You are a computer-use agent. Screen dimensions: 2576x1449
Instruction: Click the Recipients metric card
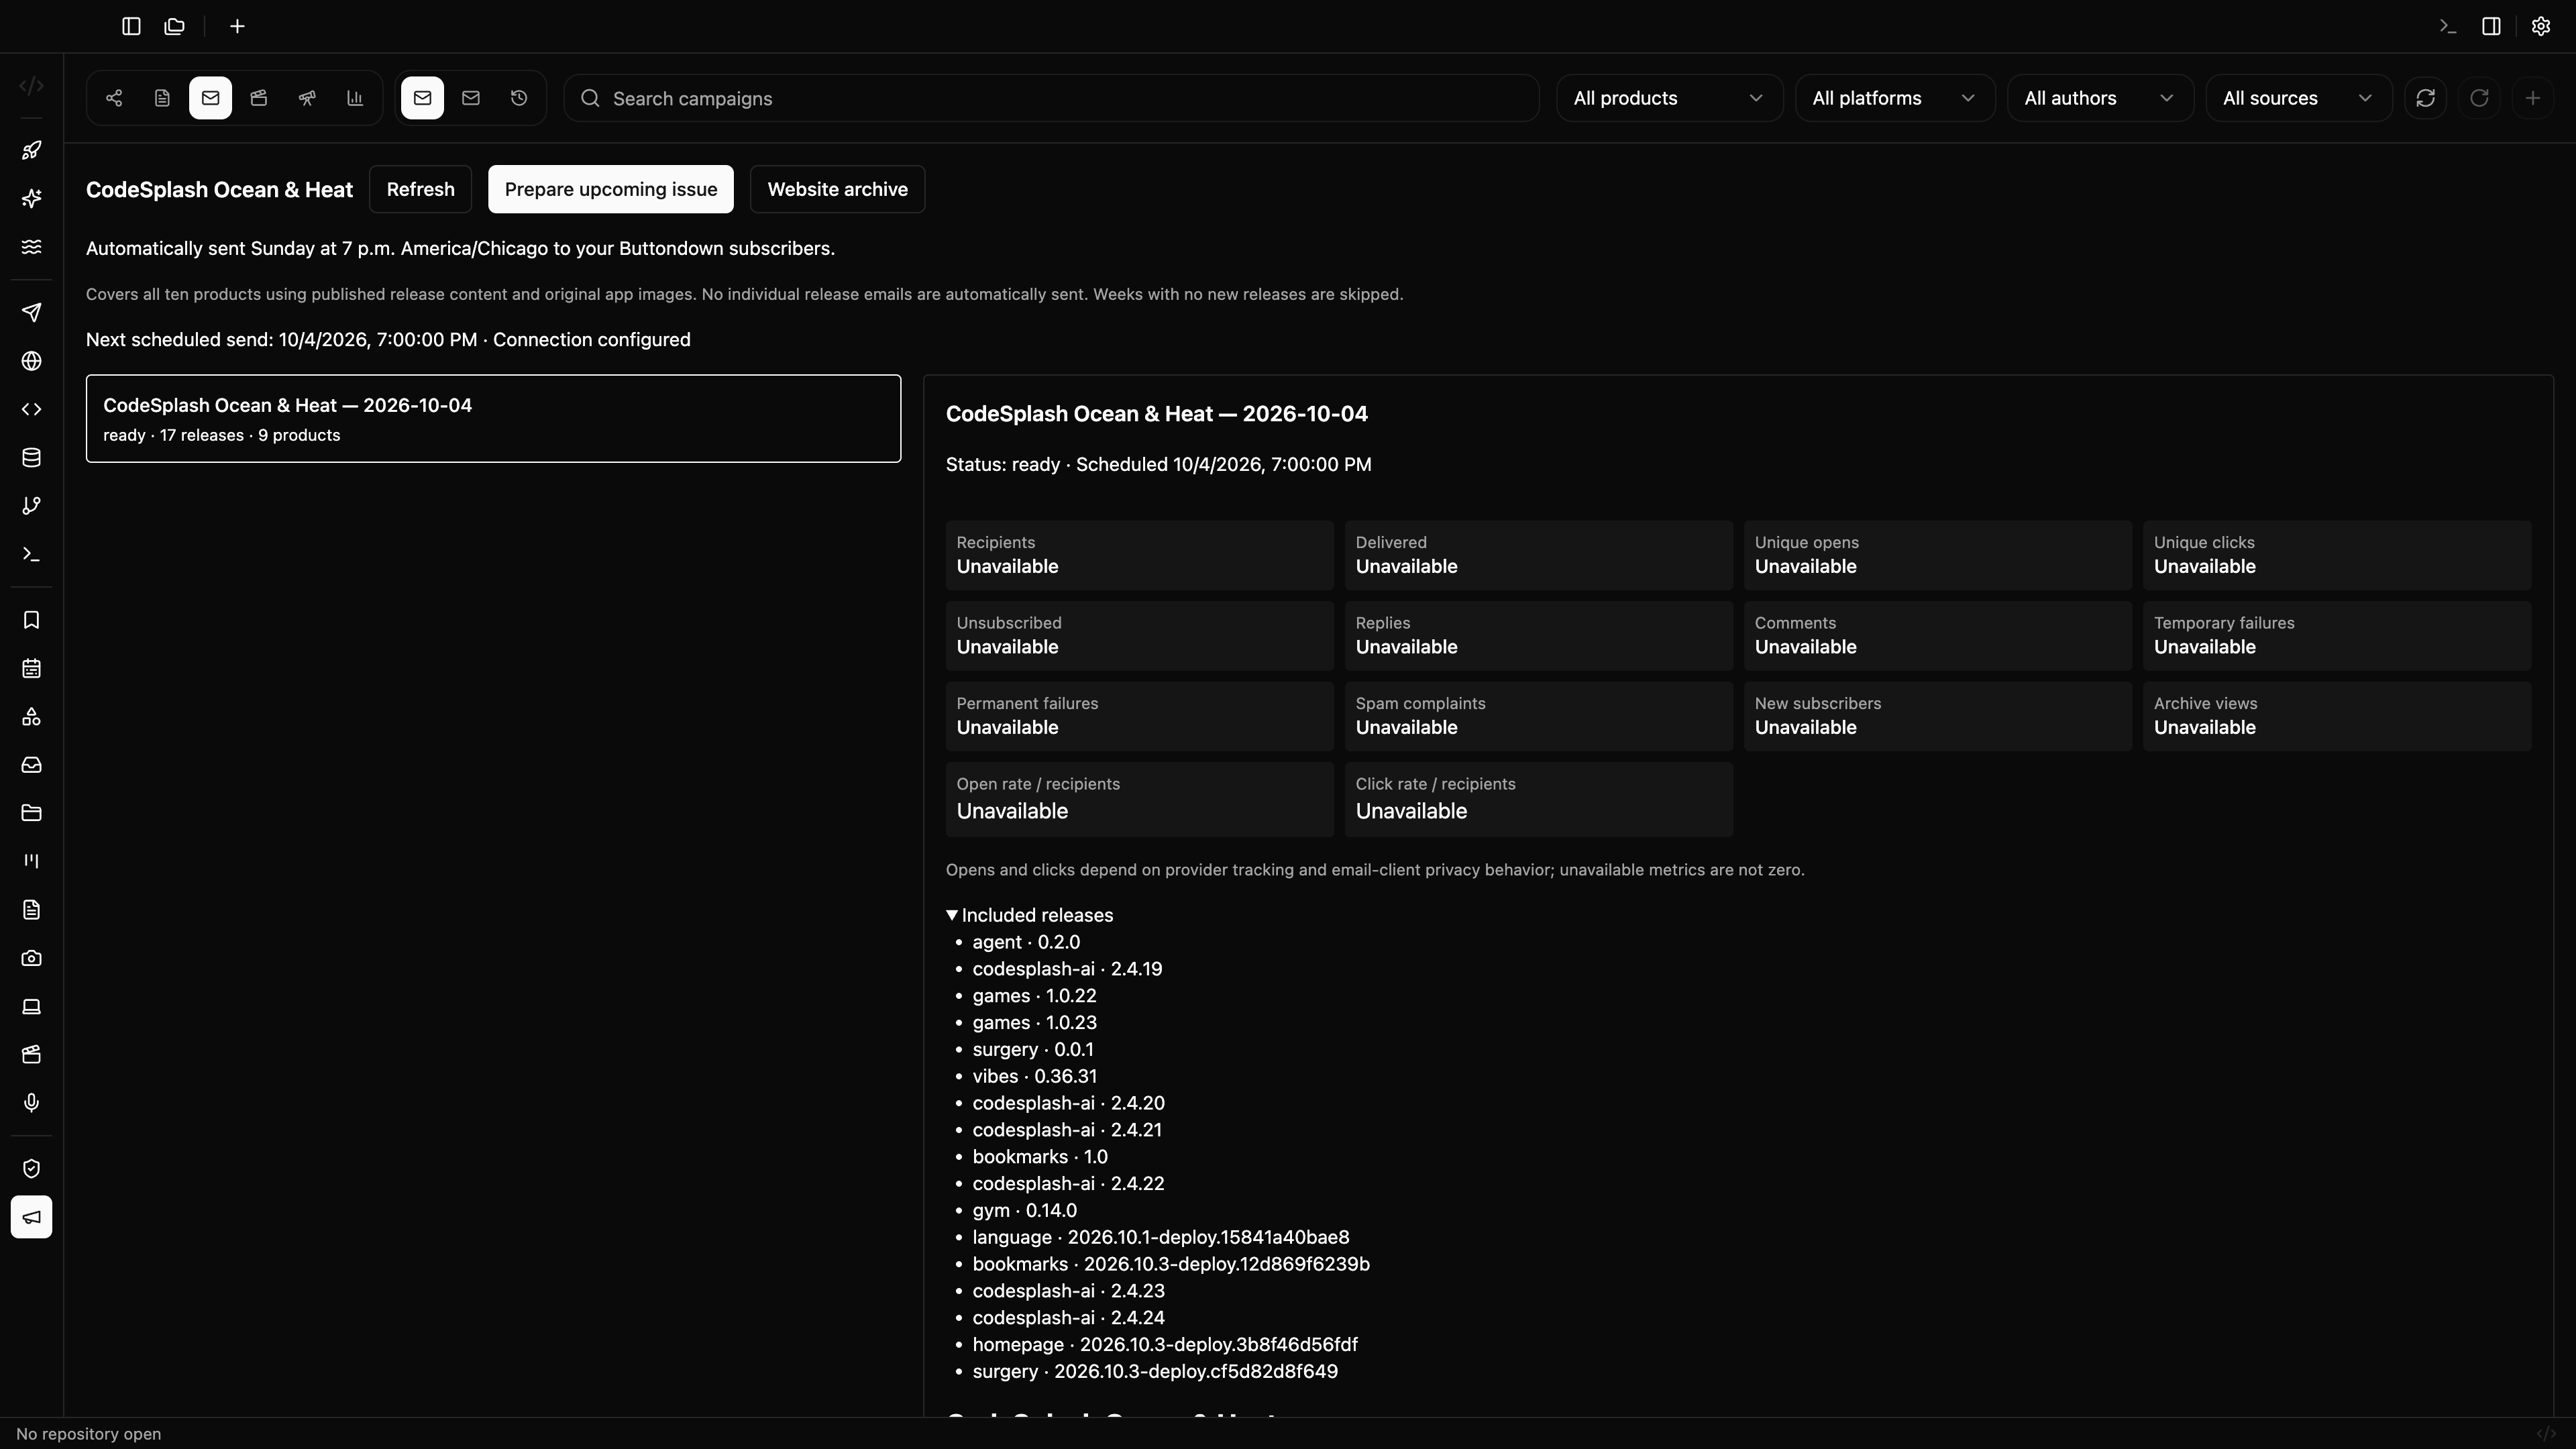(x=1140, y=555)
